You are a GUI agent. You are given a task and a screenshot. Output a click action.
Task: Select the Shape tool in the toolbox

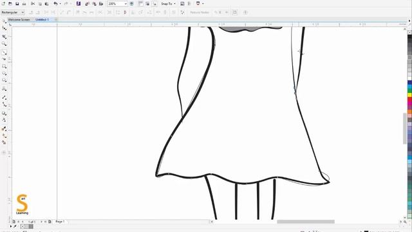pyautogui.click(x=4, y=28)
